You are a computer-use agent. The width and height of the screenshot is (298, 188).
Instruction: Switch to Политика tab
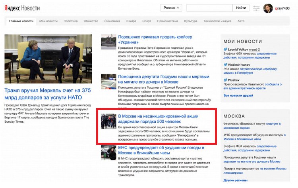pos(70,21)
